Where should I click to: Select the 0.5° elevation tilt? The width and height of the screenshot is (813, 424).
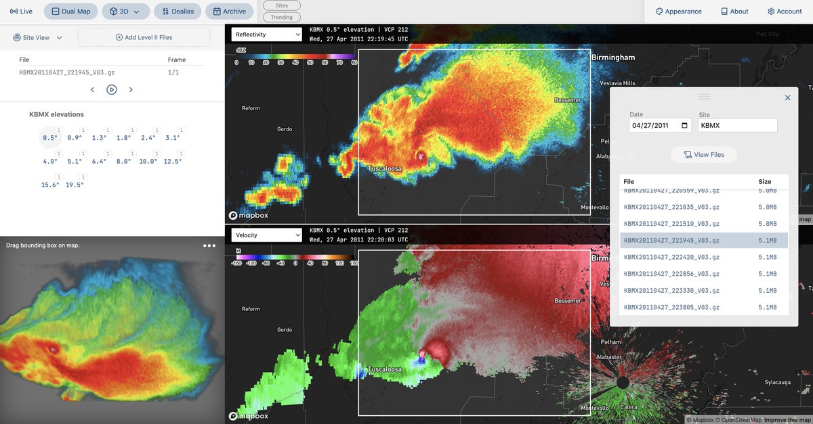tap(49, 137)
